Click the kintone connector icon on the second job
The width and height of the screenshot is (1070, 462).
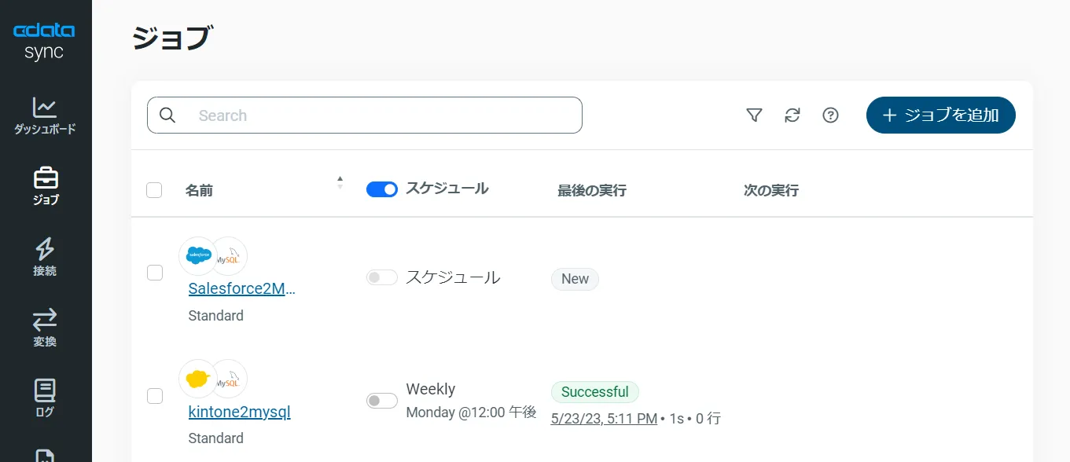pyautogui.click(x=197, y=378)
